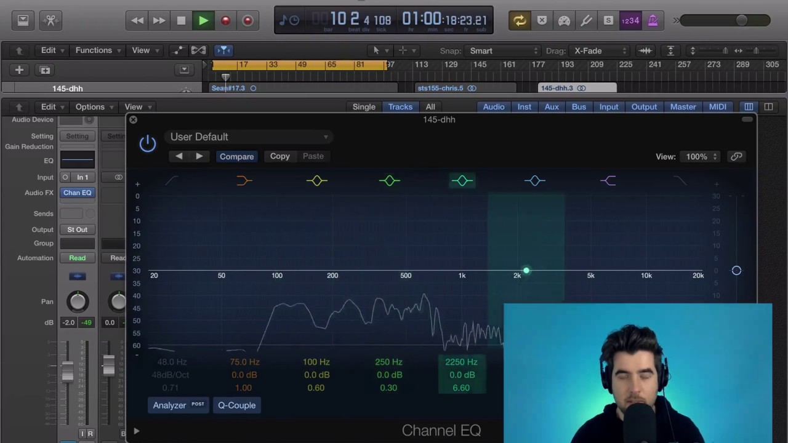This screenshot has height=443, width=788.
Task: Click the Record button
Action: 225,20
